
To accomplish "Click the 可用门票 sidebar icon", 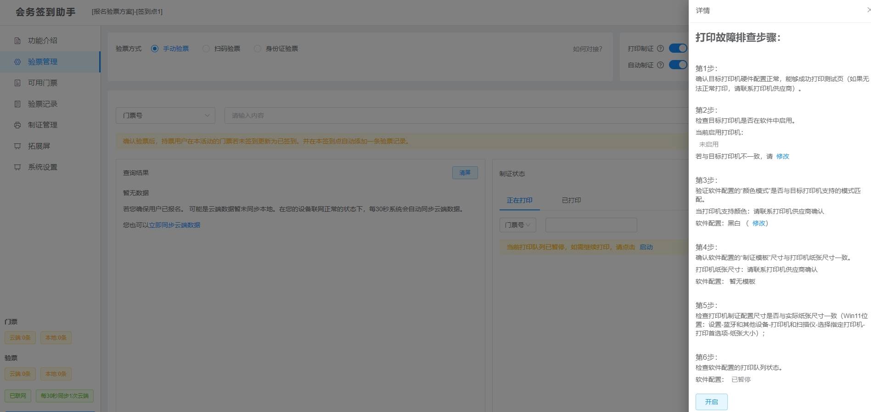I will point(17,83).
